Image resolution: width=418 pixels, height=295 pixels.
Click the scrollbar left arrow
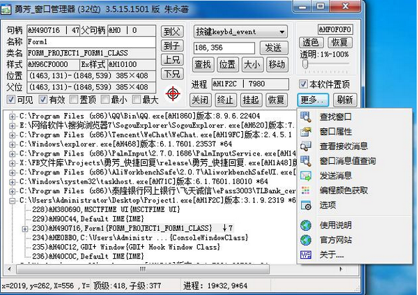(10, 269)
